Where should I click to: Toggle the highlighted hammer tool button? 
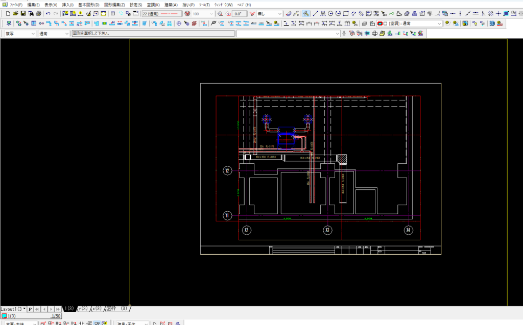pos(305,13)
